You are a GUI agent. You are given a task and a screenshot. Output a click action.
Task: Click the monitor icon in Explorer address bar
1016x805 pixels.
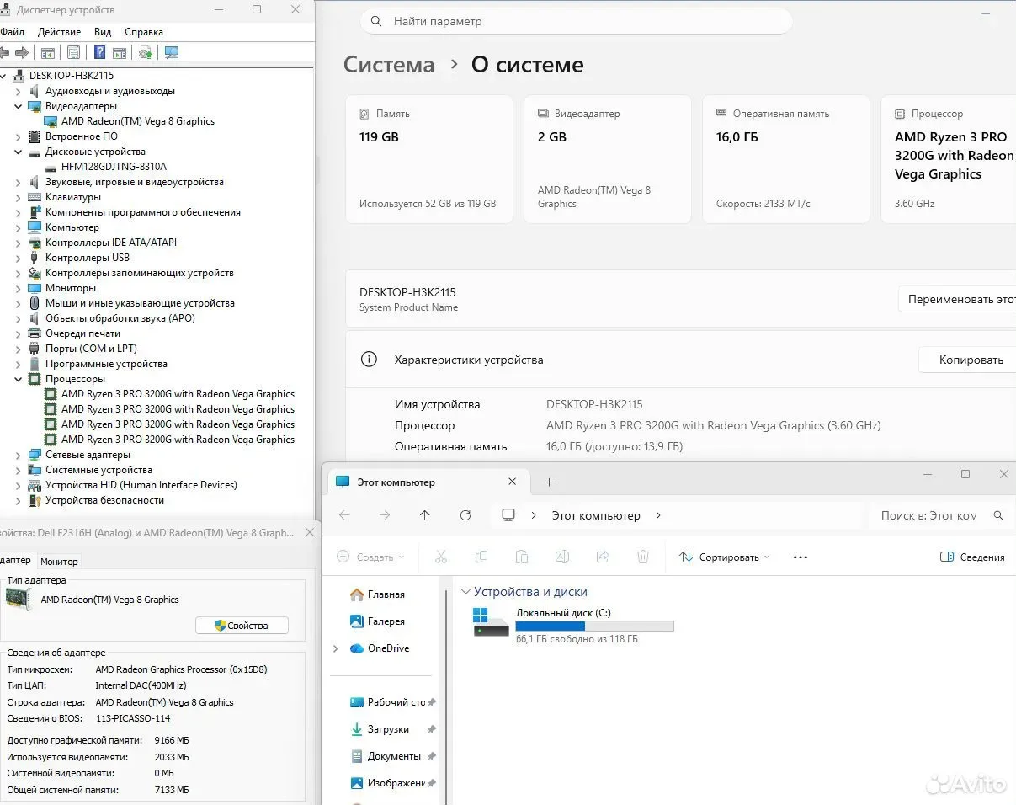click(x=508, y=515)
